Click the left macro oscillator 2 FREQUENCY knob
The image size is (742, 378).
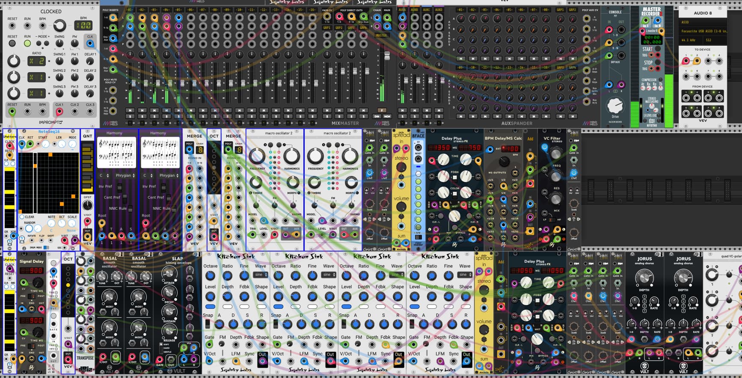pyautogui.click(x=257, y=156)
